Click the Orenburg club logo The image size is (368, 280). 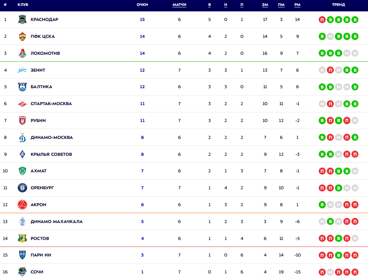(x=22, y=188)
